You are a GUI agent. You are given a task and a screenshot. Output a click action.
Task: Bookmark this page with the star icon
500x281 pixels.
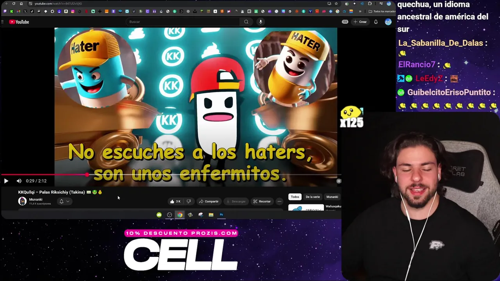point(336,4)
